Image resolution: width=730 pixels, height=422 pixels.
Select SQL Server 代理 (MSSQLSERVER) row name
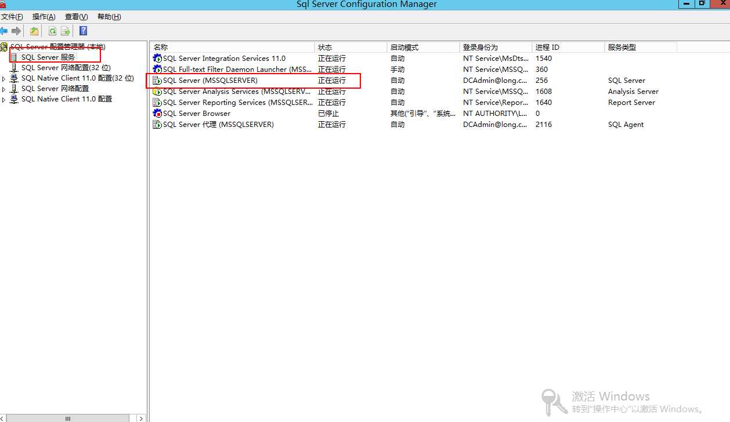(218, 125)
